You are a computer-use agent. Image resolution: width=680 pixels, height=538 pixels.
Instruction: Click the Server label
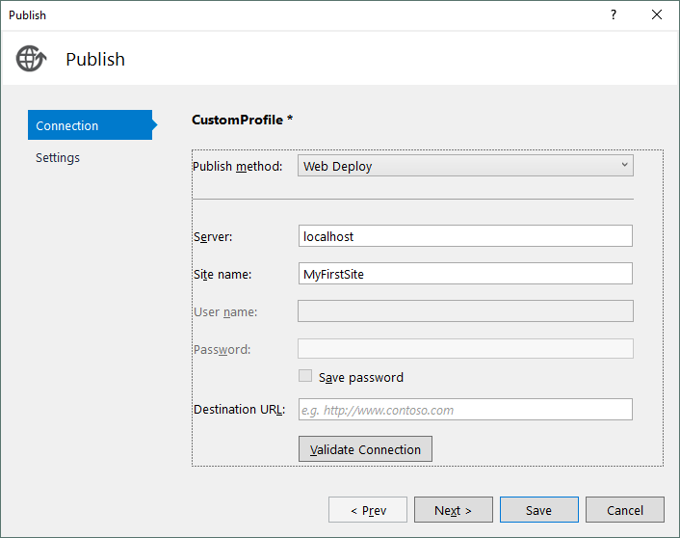pyautogui.click(x=213, y=236)
